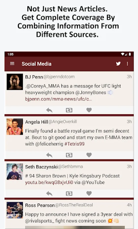
Task: Tap the Twitter bird icon
Action: [x=118, y=64]
